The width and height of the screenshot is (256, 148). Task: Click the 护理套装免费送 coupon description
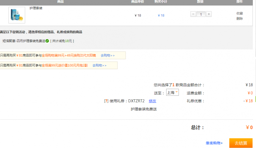coord(144,109)
